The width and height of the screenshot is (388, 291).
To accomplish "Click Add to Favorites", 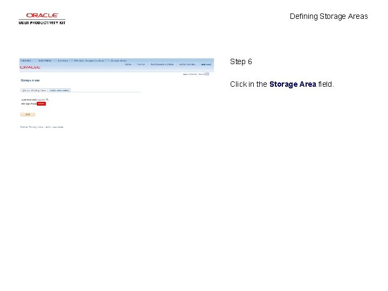I will pos(187,64).
